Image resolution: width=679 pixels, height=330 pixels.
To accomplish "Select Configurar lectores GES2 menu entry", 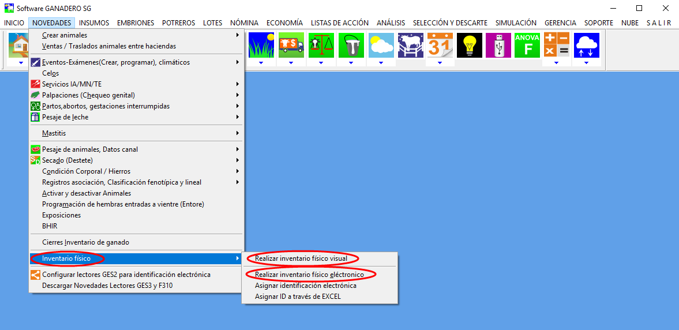I will [x=126, y=275].
